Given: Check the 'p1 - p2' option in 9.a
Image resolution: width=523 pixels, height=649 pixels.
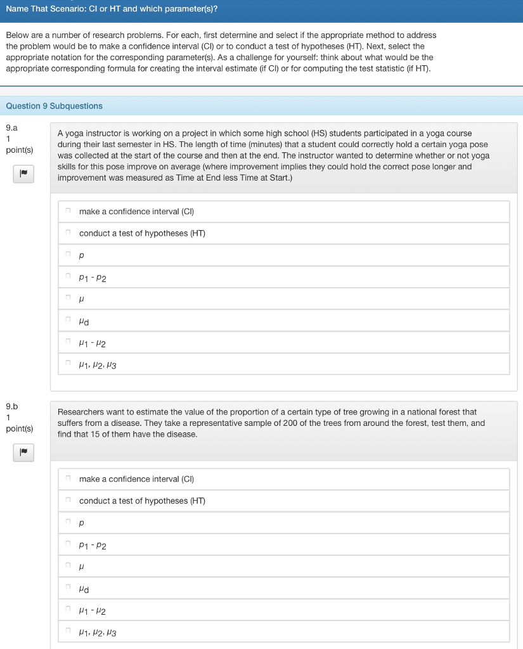Looking at the screenshot, I should coord(68,274).
